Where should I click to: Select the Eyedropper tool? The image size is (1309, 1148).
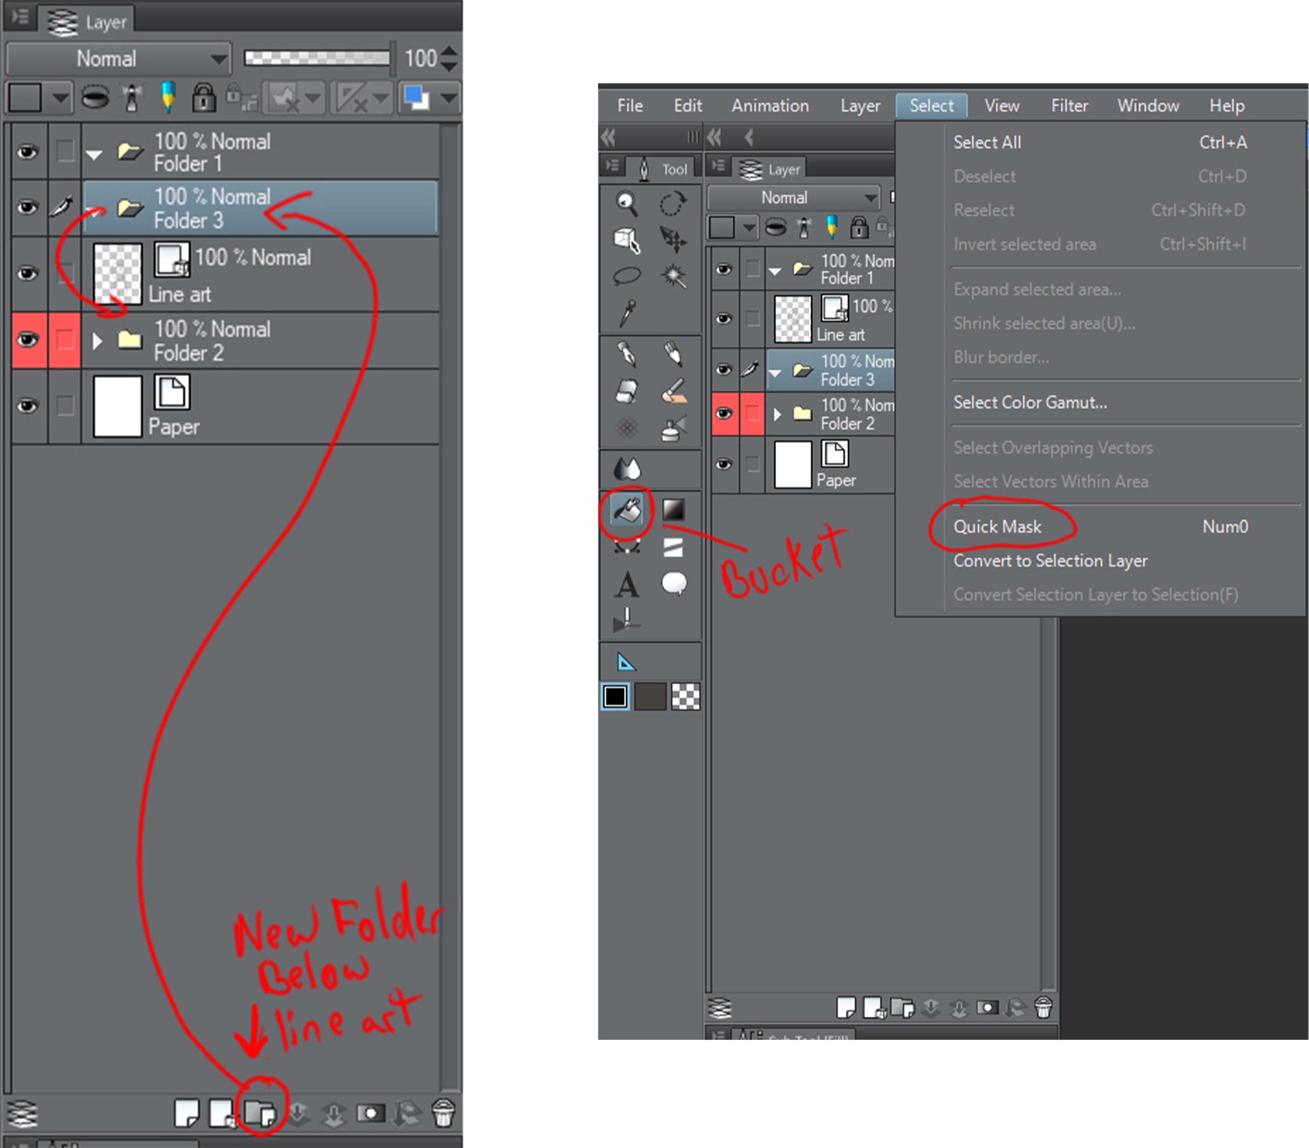(x=627, y=313)
